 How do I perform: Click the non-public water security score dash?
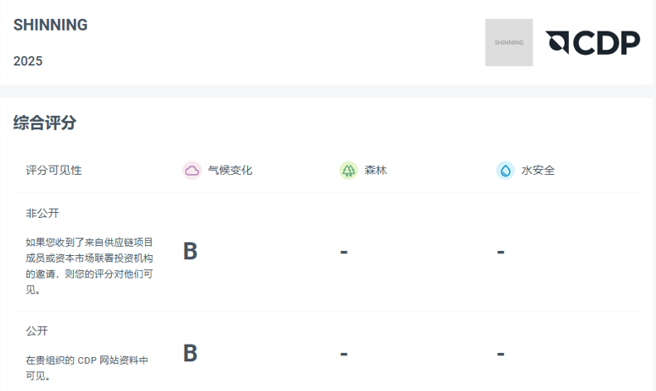(501, 251)
